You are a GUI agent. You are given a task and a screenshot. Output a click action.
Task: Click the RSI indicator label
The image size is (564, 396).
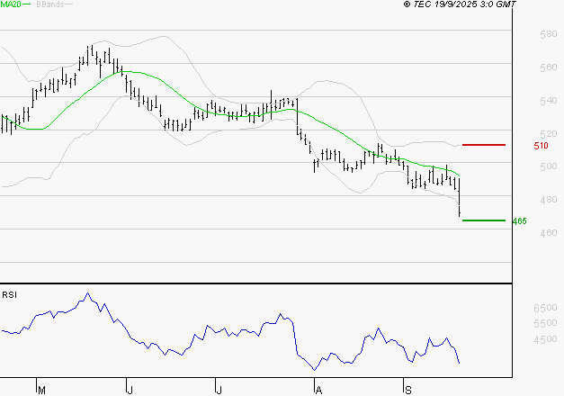10,294
